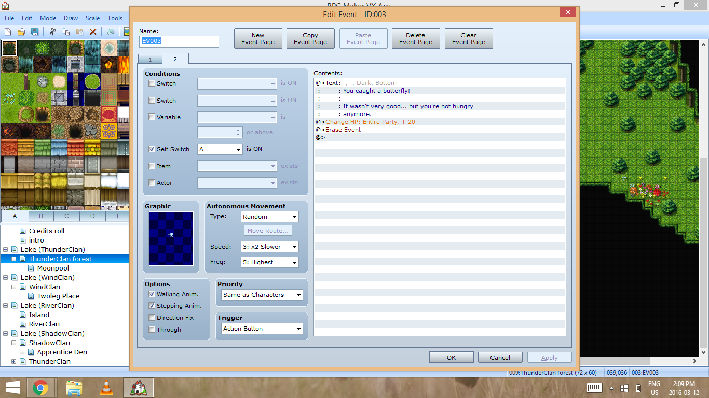Click New Event Page button
This screenshot has height=398, width=709.
coord(258,38)
